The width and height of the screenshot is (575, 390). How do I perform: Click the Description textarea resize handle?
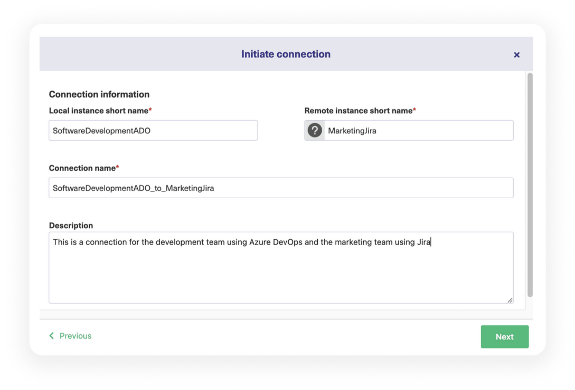[x=510, y=300]
